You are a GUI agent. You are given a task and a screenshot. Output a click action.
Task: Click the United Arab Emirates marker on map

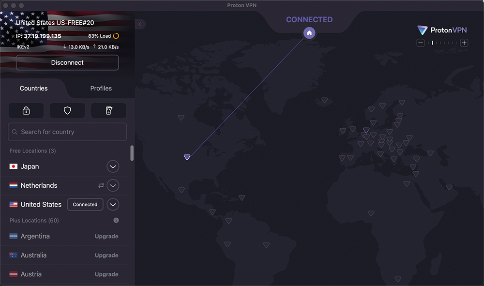click(449, 187)
